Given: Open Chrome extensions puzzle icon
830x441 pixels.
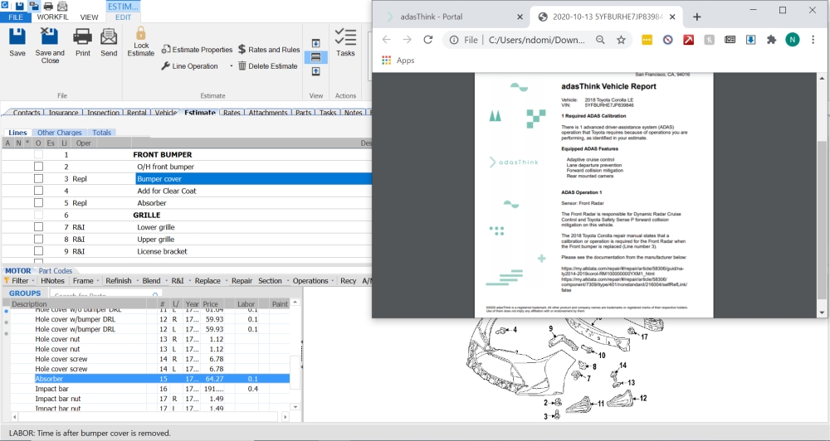Looking at the screenshot, I should pyautogui.click(x=771, y=40).
